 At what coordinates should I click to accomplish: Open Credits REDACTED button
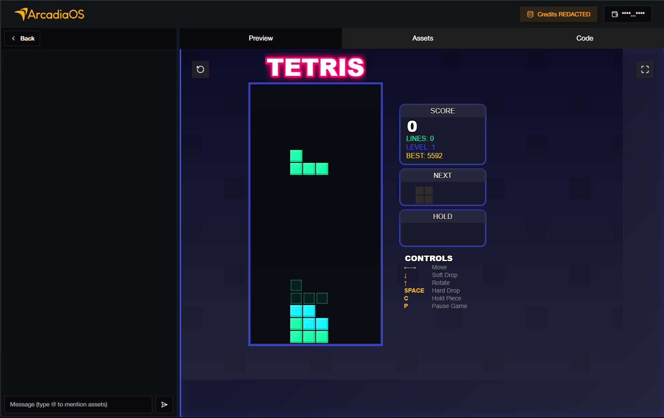(x=558, y=14)
